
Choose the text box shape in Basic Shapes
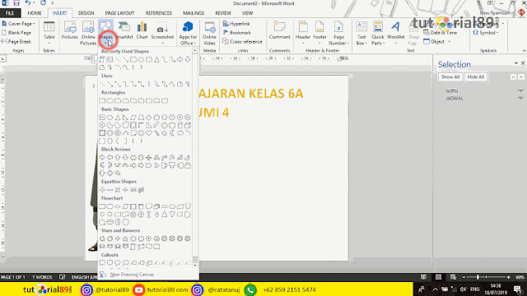click(102, 118)
